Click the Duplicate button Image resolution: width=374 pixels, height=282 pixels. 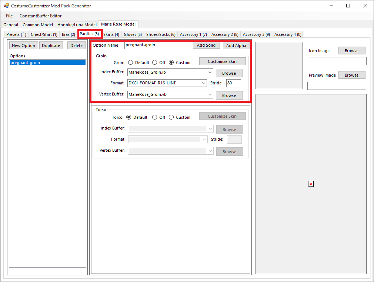(51, 45)
